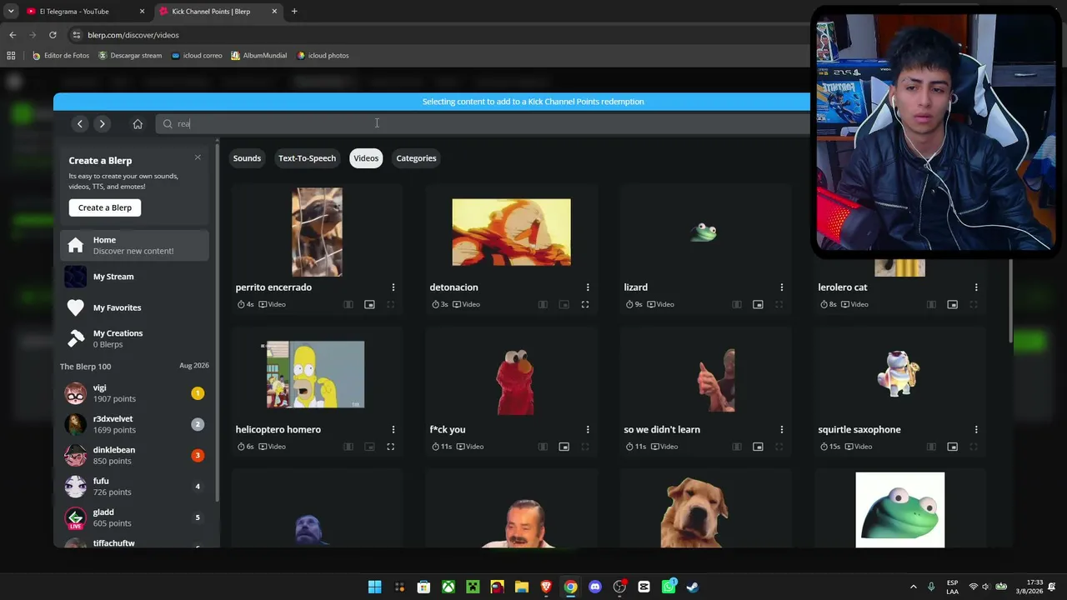Viewport: 1067px width, 600px height.
Task: Open the tab search dropdown
Action: pyautogui.click(x=11, y=12)
